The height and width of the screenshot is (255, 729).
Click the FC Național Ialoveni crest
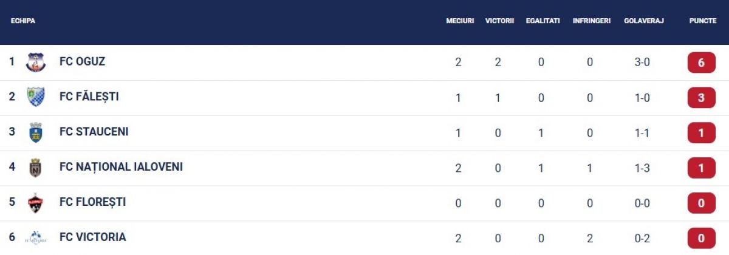click(36, 168)
